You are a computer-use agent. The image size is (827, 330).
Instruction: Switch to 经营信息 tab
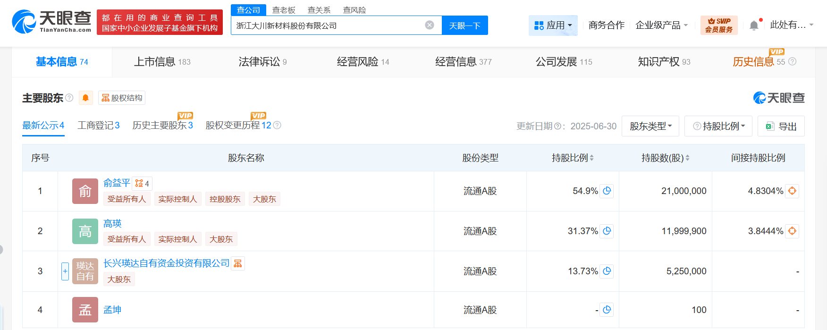click(x=464, y=62)
